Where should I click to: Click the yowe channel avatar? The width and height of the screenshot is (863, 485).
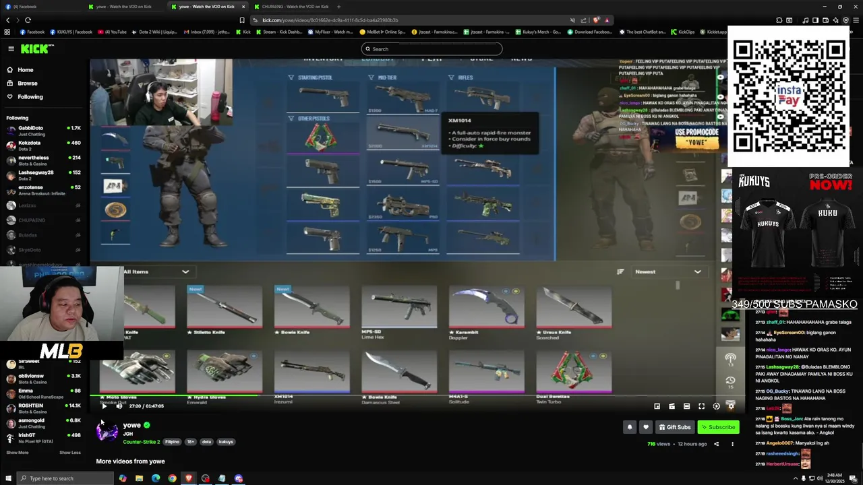tap(107, 431)
